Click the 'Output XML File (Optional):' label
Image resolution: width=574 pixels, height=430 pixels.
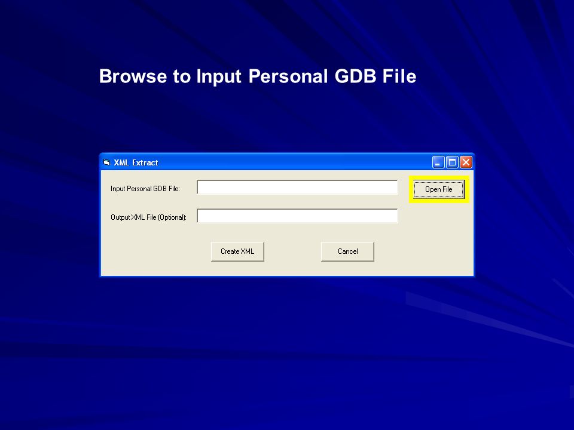148,217
